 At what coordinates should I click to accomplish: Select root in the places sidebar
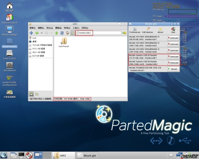(41, 38)
